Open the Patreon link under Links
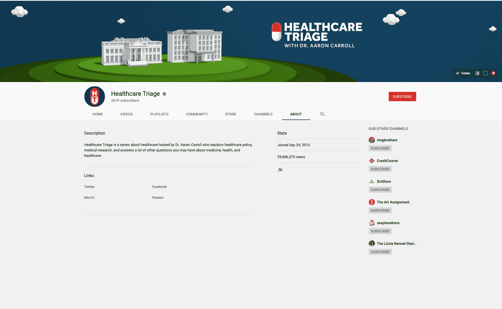This screenshot has height=309, width=502. (158, 197)
